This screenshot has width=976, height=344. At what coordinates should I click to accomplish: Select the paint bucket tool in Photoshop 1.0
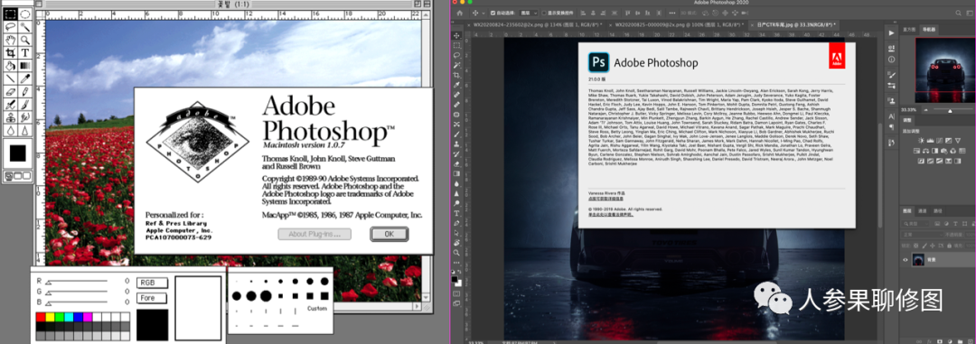(x=11, y=66)
